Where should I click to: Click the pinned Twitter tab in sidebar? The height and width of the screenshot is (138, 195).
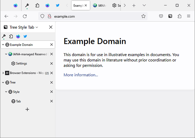point(25,36)
